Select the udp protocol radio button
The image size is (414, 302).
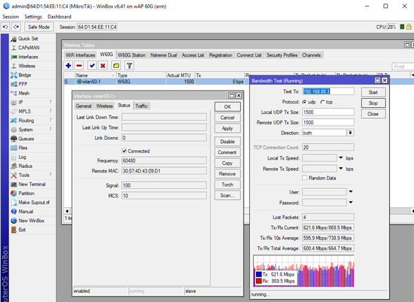pos(305,102)
